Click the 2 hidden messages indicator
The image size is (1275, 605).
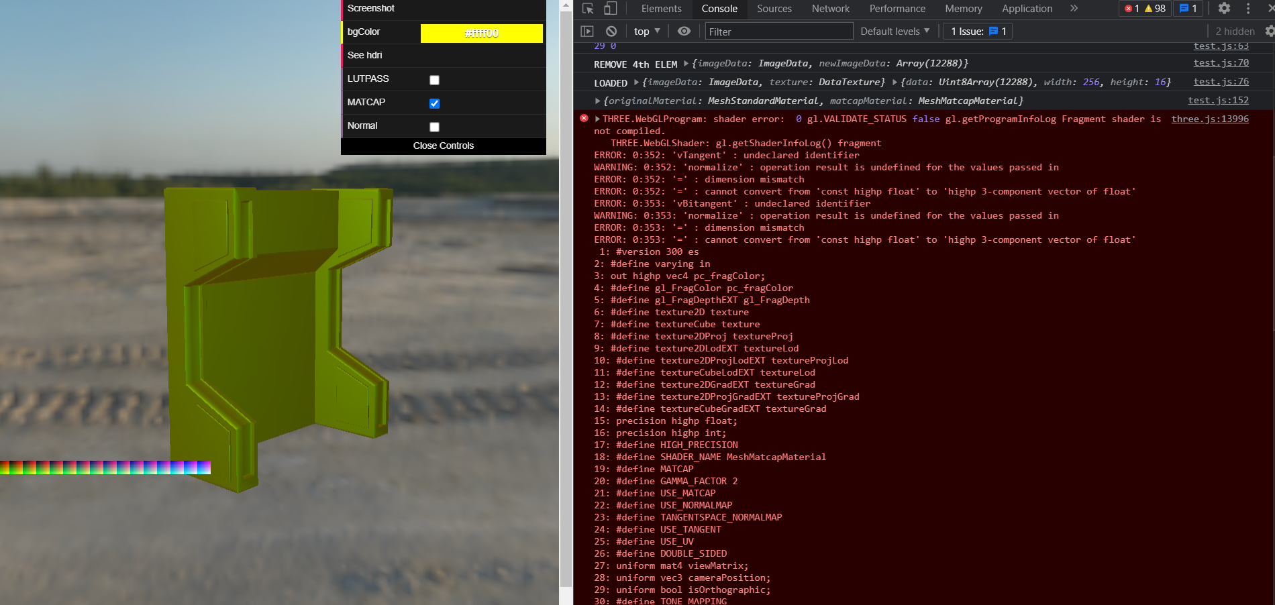pyautogui.click(x=1235, y=32)
